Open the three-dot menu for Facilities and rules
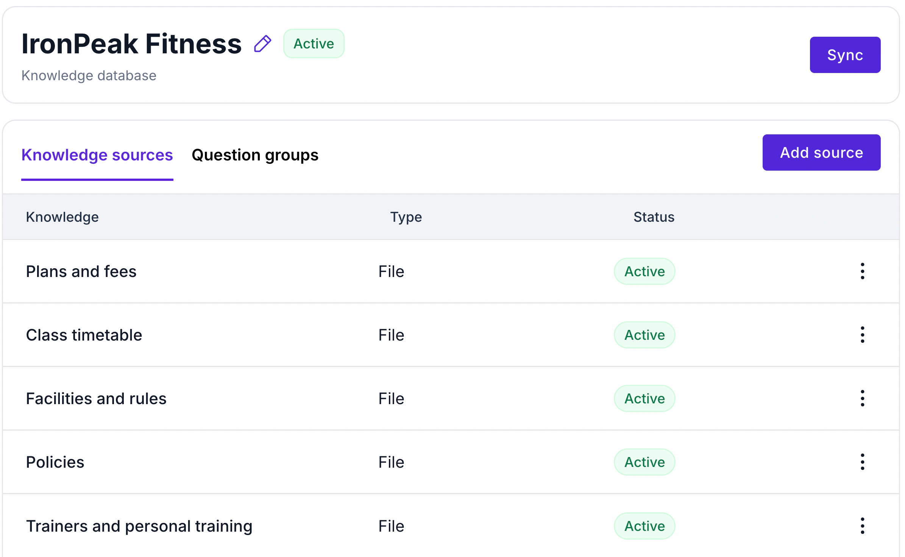Image resolution: width=905 pixels, height=557 pixels. pos(862,398)
